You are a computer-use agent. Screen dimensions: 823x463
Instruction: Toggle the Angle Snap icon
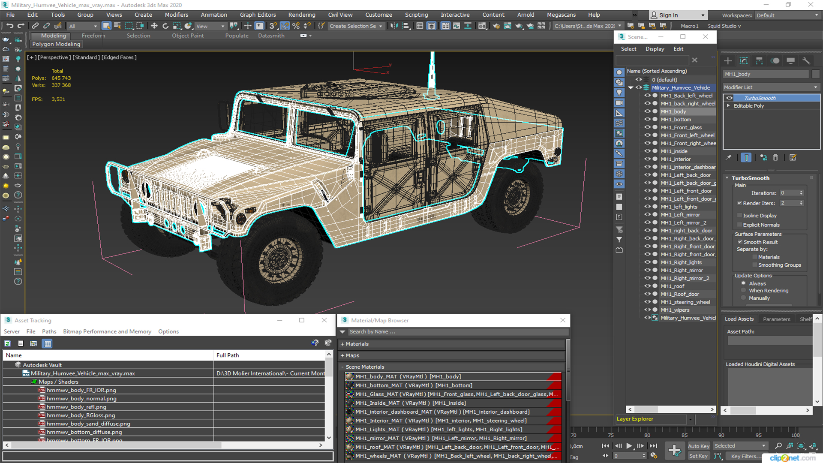click(285, 26)
